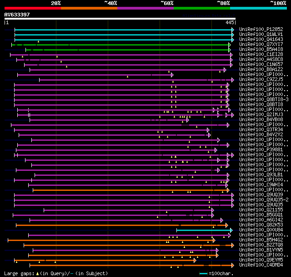Select the UniRef100_Q00U84 label
291x277 pixels.
click(x=261, y=230)
